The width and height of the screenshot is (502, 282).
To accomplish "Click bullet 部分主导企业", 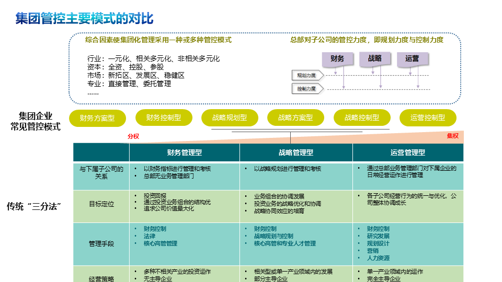I will click(x=271, y=279).
